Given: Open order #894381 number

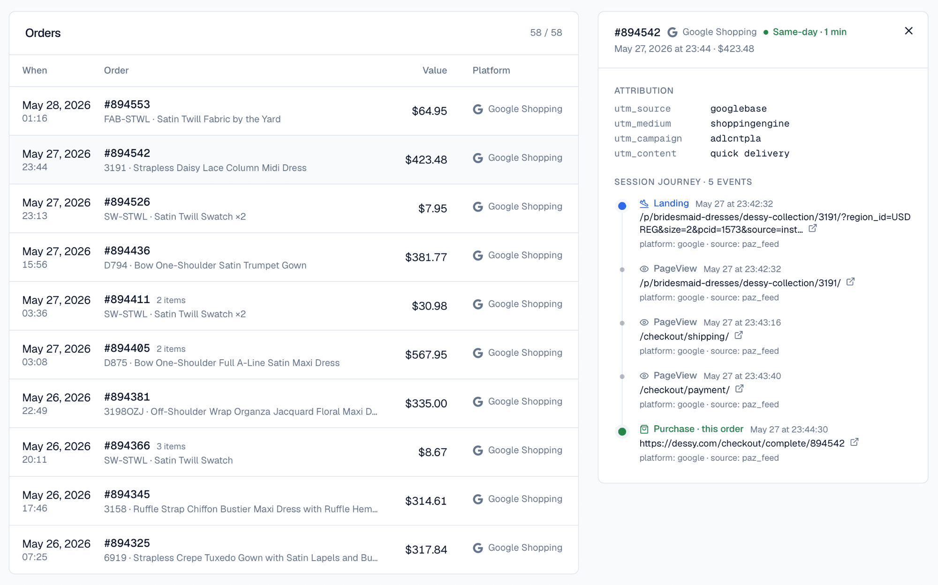Looking at the screenshot, I should coord(127,397).
